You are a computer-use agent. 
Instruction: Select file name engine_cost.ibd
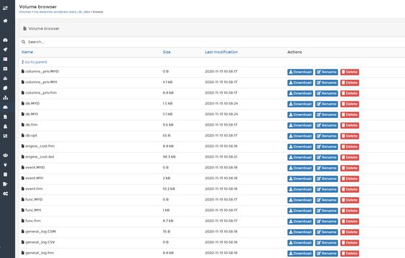[x=40, y=157]
